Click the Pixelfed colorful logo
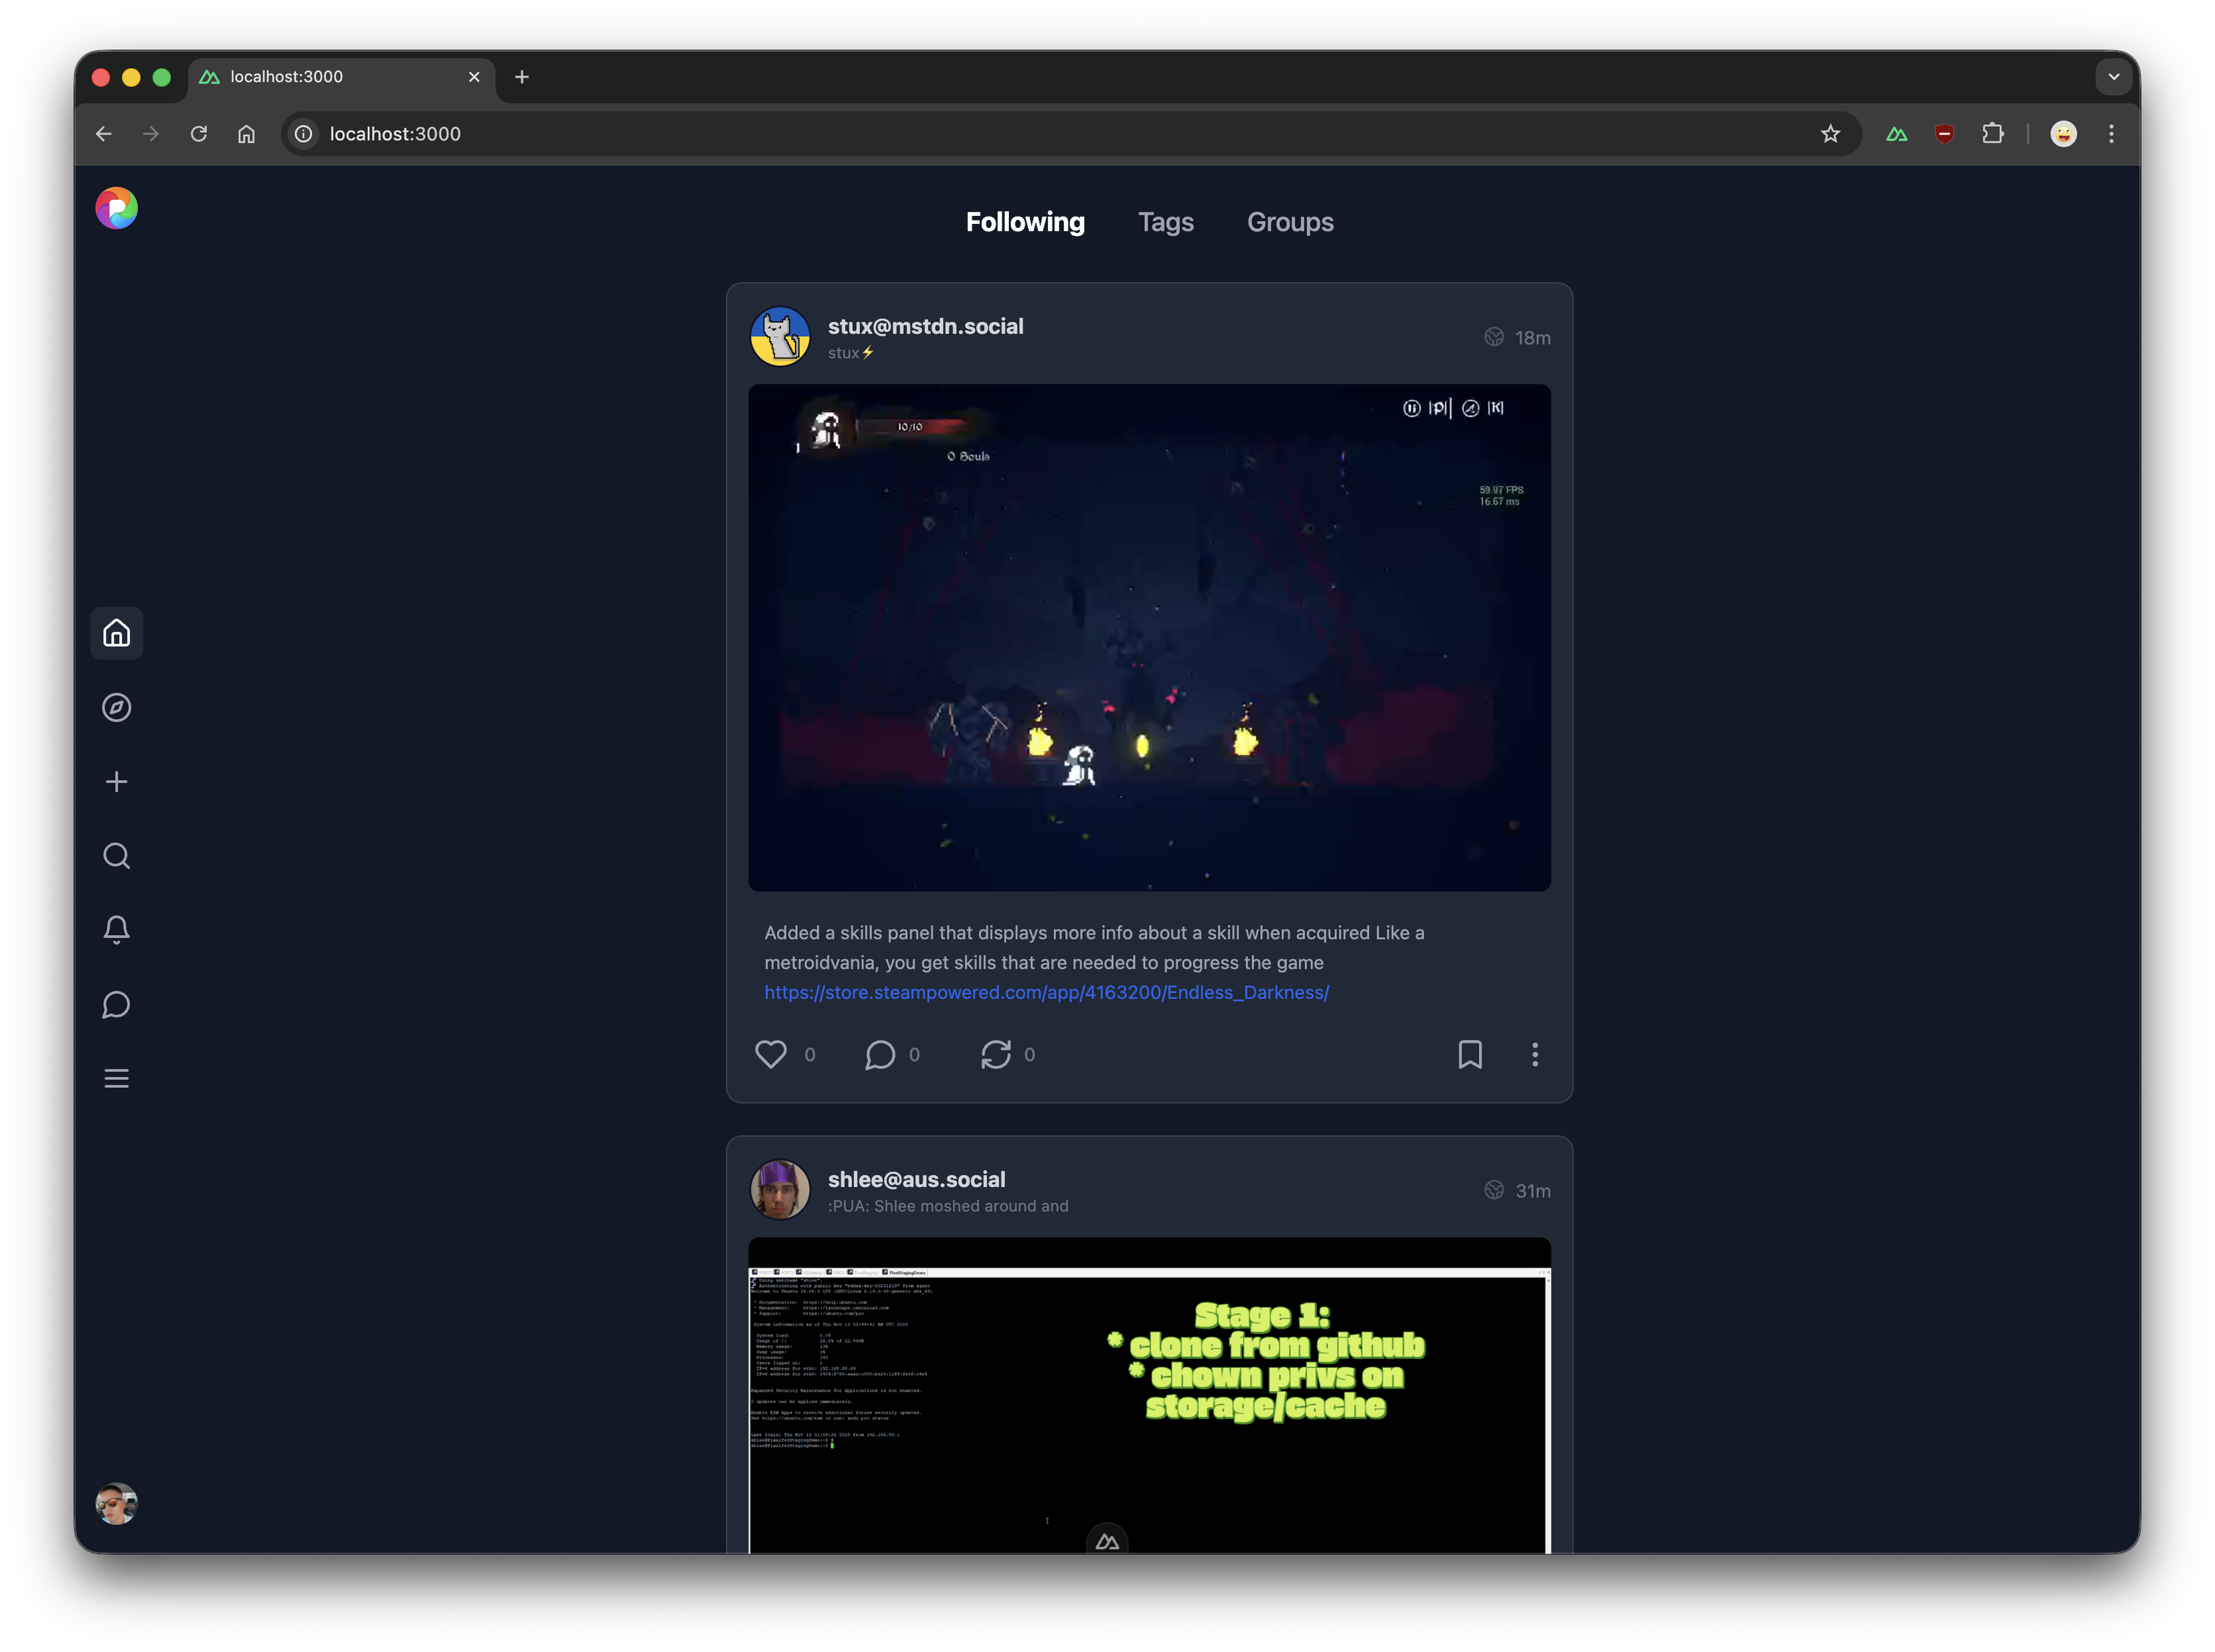 (117, 208)
